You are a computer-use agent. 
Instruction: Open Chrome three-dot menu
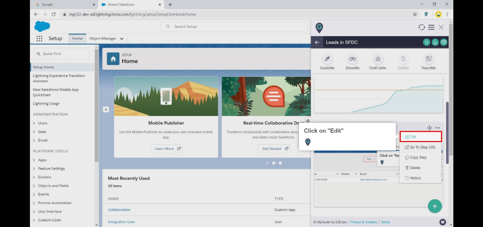click(x=447, y=14)
